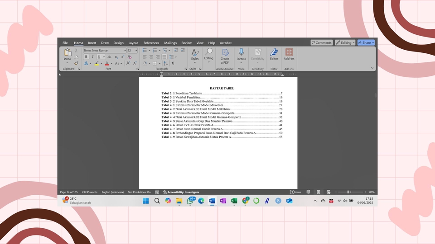The height and width of the screenshot is (244, 435).
Task: Click the Paste clipboard icon
Action: tap(68, 52)
